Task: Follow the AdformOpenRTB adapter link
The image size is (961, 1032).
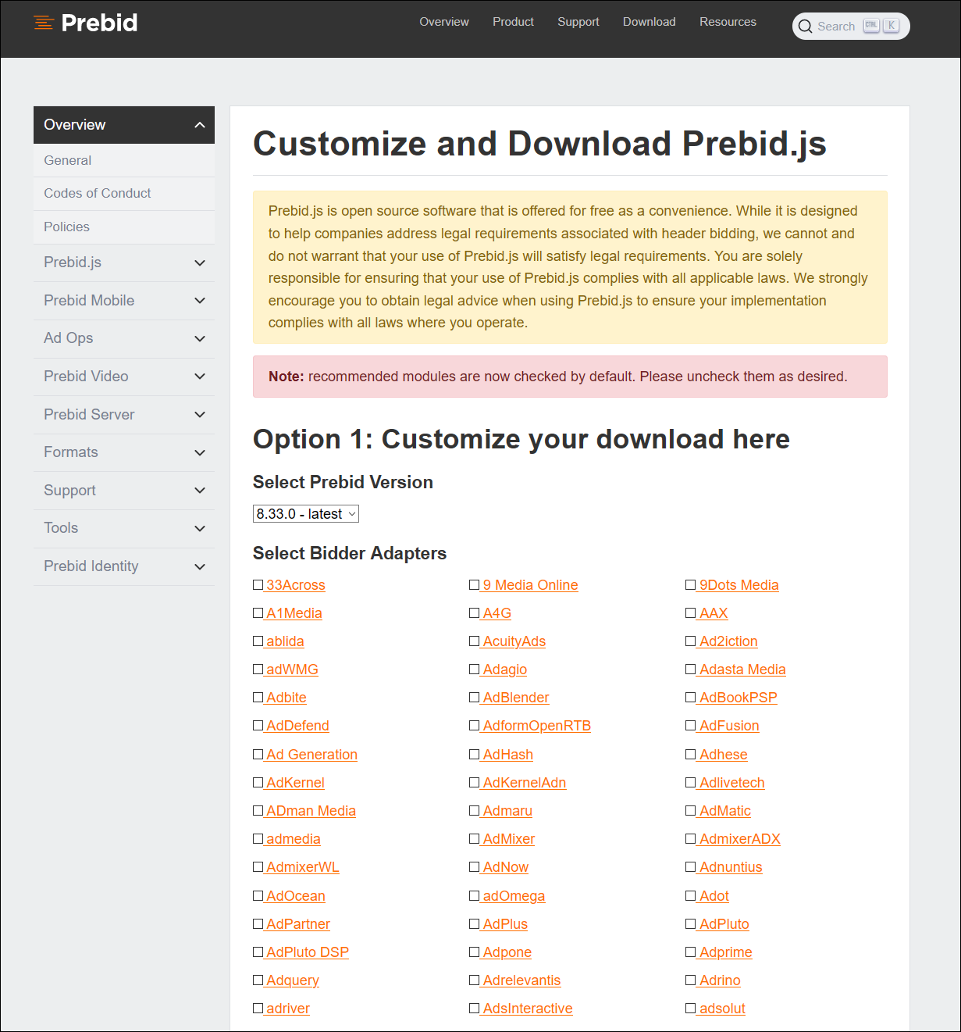Action: coord(537,726)
